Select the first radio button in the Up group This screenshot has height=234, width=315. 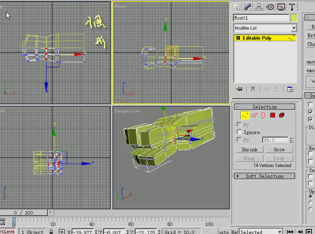(x=310, y=197)
